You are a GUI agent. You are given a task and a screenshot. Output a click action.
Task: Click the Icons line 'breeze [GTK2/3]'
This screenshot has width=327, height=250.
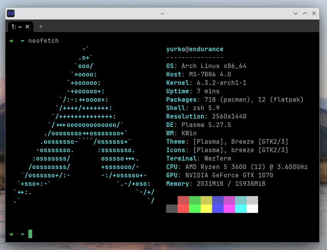coord(260,150)
